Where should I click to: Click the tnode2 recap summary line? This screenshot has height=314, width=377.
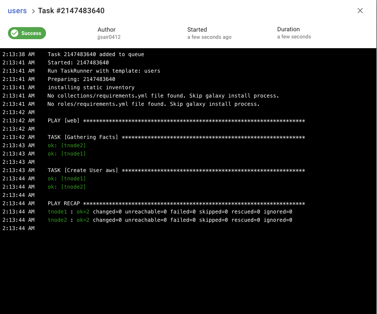point(170,220)
